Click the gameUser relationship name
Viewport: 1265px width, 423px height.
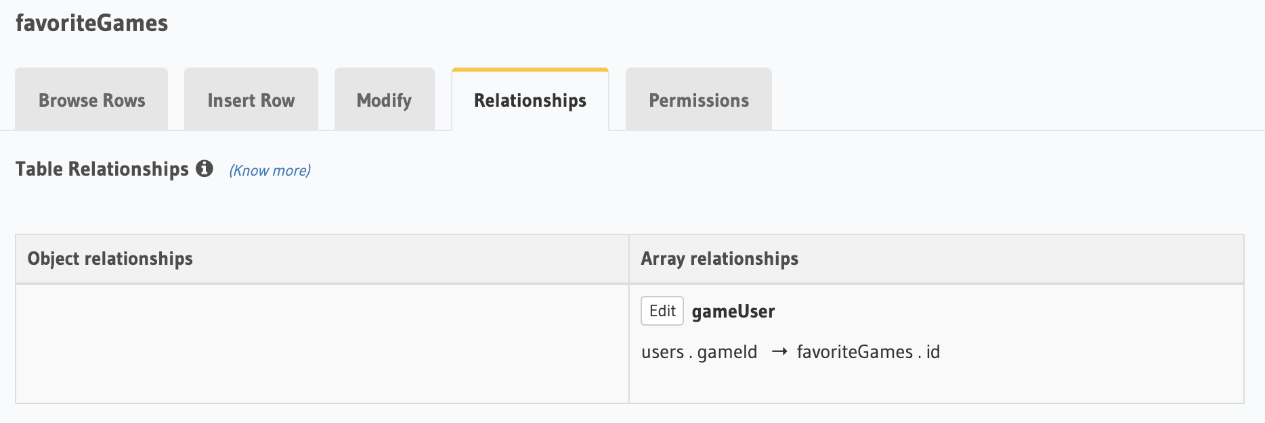click(733, 312)
